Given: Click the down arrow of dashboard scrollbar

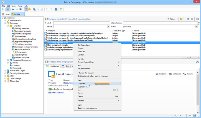Looking at the screenshot, I should click(198, 112).
